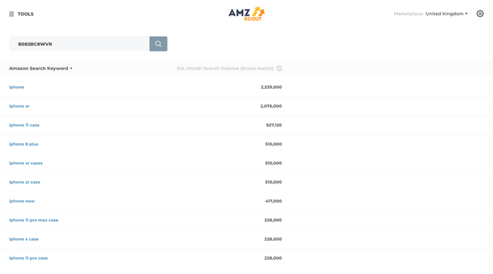Viewport: 493px width, 274px height.
Task: Click the search volume info icon
Action: coord(279,68)
